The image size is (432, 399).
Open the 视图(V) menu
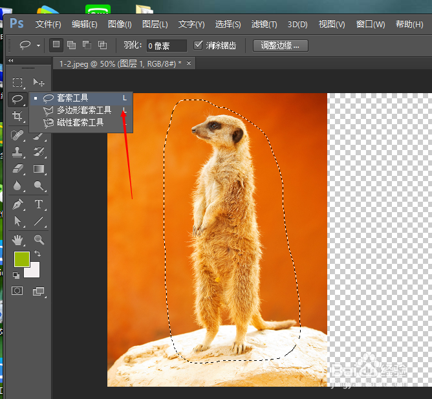tap(332, 24)
